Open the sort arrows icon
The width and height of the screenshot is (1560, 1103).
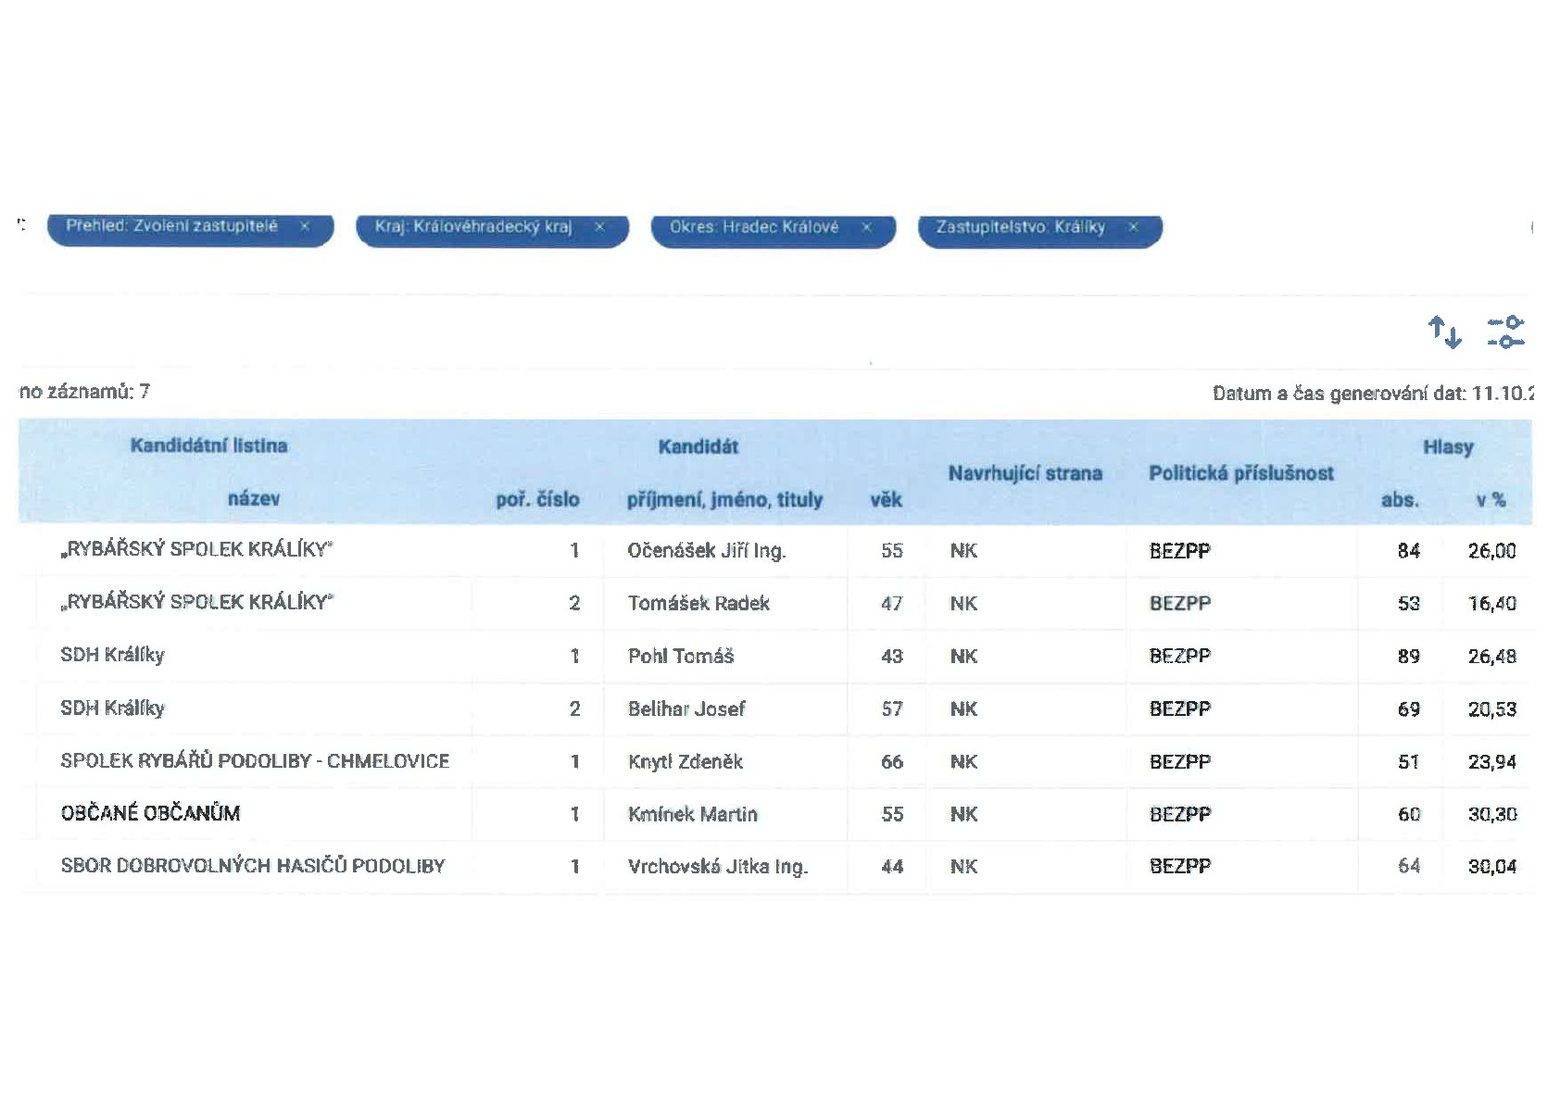tap(1444, 332)
